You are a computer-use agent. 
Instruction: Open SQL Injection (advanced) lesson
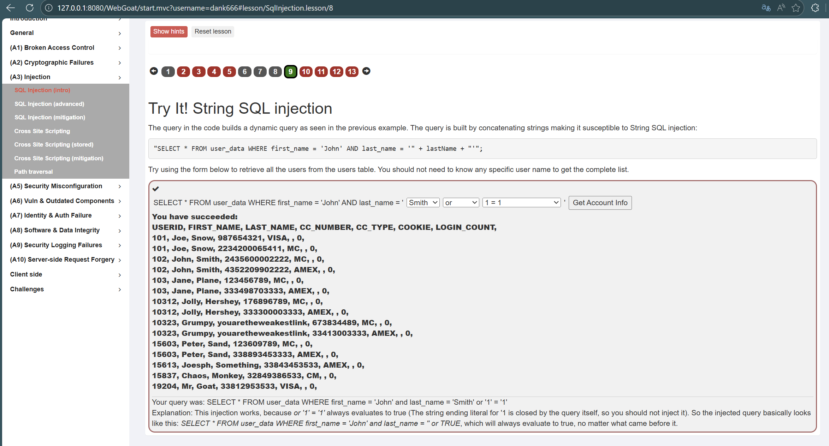click(49, 104)
